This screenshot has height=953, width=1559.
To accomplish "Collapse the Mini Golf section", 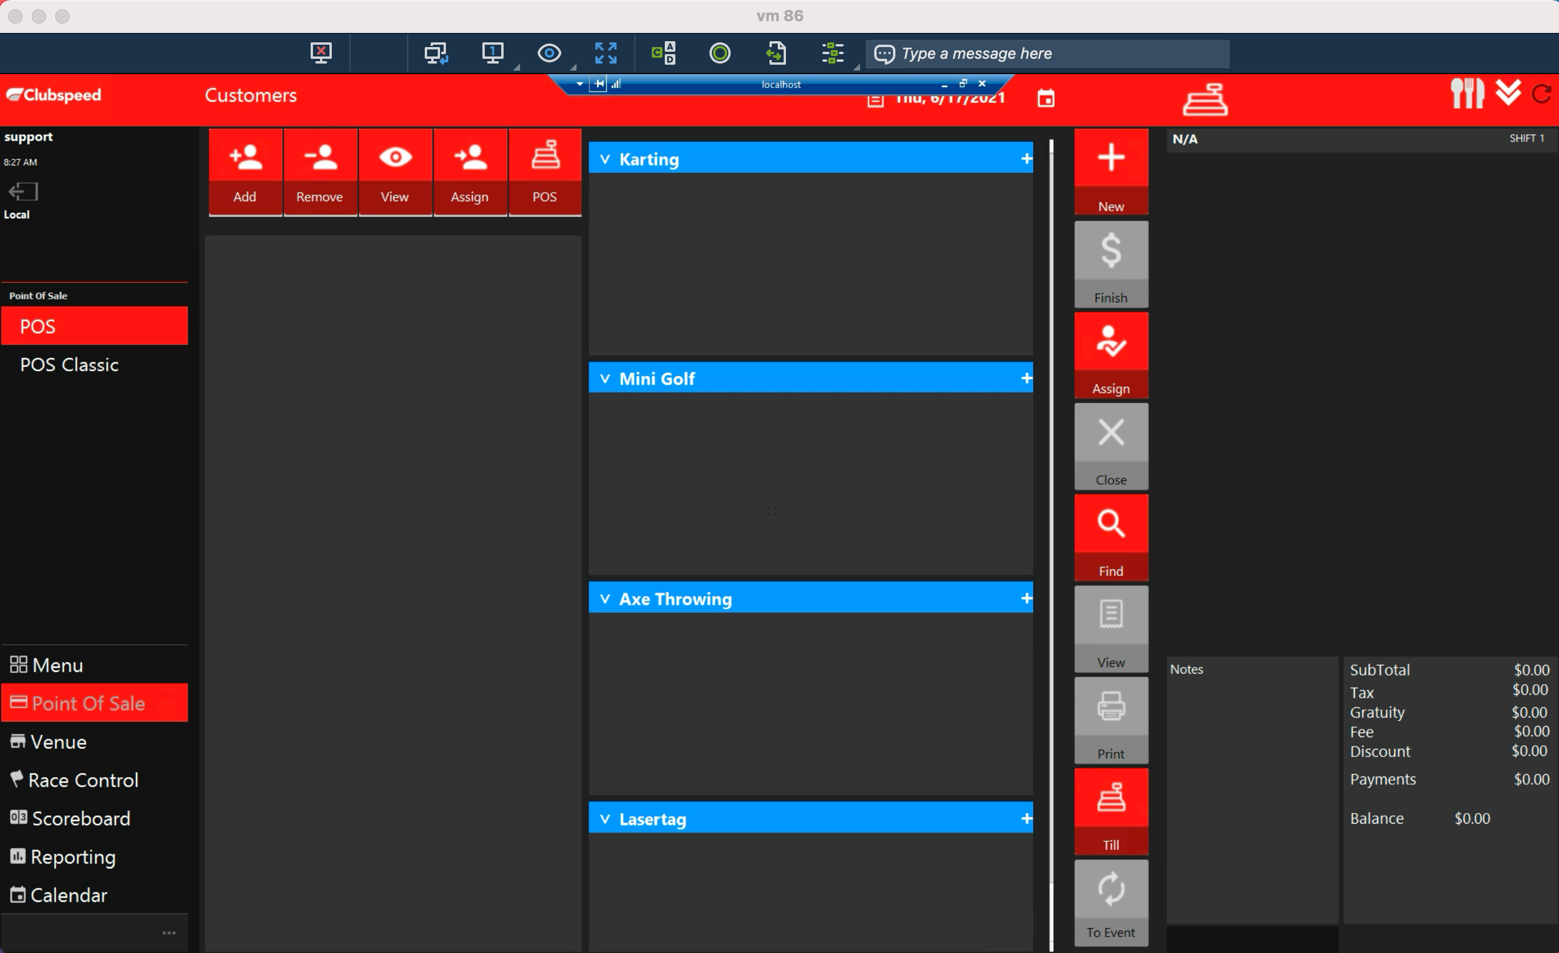I will click(x=605, y=379).
